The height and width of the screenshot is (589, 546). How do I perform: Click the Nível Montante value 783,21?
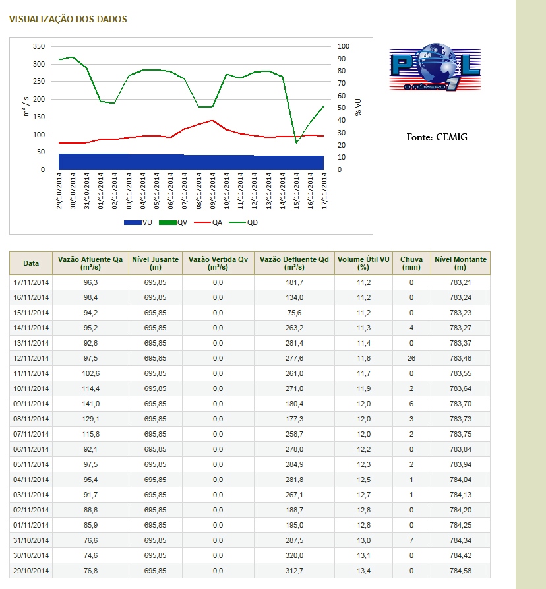tap(460, 282)
